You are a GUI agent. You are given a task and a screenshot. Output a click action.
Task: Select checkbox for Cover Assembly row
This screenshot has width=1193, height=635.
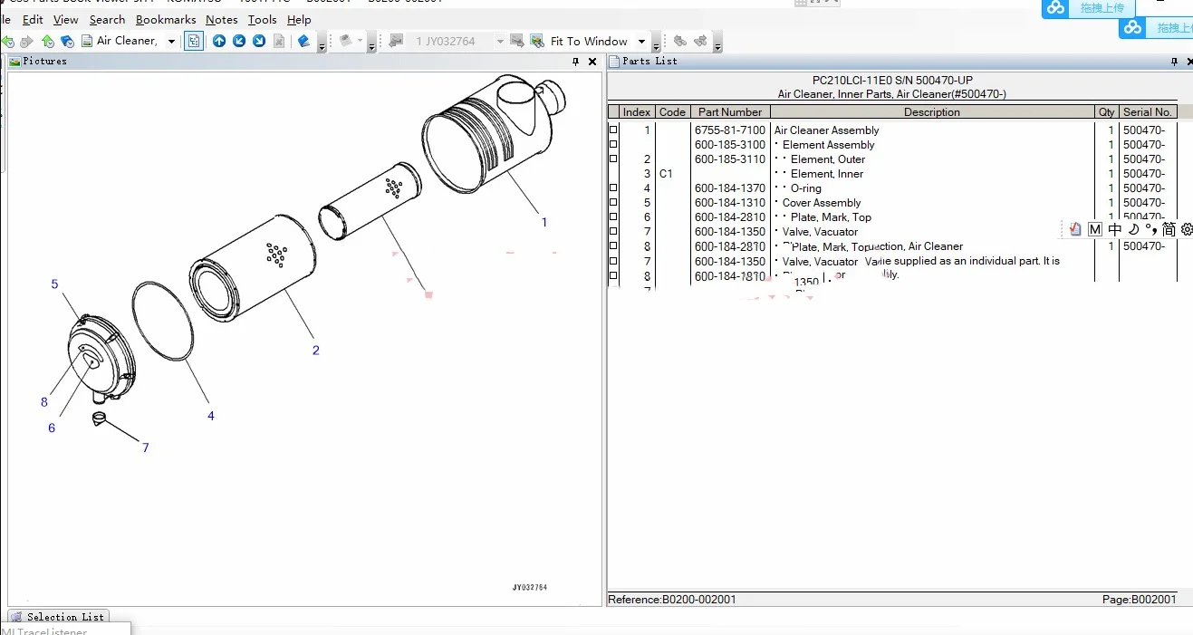613,203
